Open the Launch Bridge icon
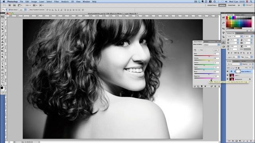Screen dimensions: 255x143 [10, 5]
